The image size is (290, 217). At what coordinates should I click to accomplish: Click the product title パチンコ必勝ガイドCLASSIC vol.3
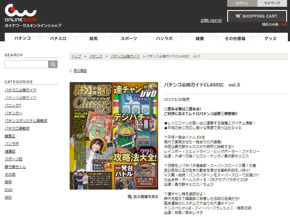tap(202, 85)
